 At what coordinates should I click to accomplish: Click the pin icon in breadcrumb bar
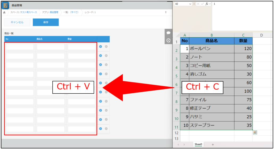(166, 12)
